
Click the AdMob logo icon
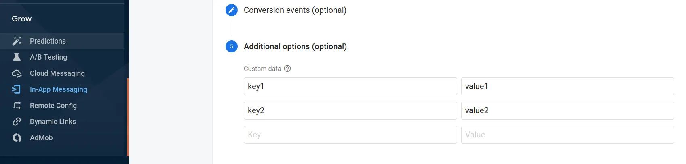[17, 138]
